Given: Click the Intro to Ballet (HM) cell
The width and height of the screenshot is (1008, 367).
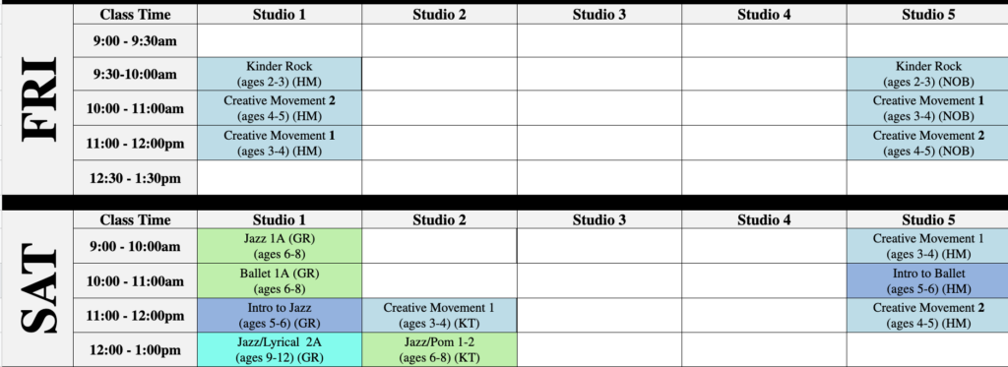Looking at the screenshot, I should point(927,280).
